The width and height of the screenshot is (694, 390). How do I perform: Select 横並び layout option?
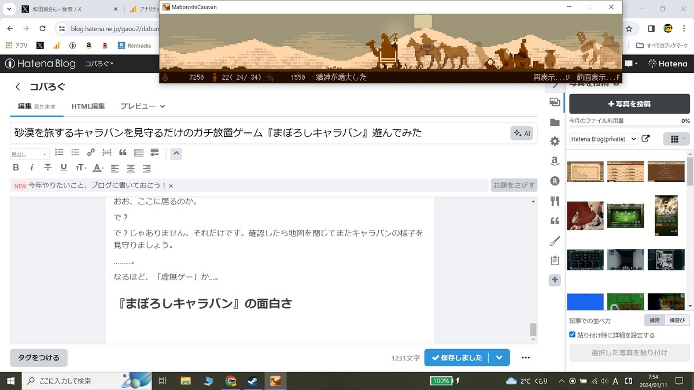677,321
